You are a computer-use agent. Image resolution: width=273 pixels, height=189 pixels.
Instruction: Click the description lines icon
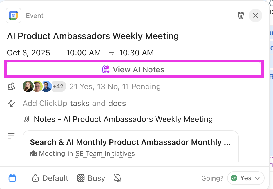click(11, 136)
